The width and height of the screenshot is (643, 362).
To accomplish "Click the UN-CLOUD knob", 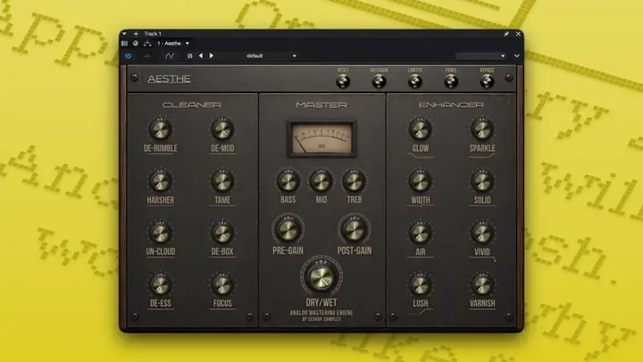I will pos(161,232).
